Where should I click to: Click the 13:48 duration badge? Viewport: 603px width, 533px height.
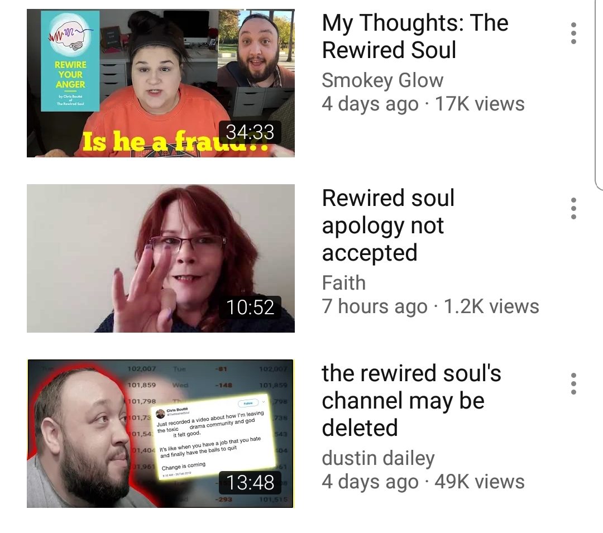(250, 482)
